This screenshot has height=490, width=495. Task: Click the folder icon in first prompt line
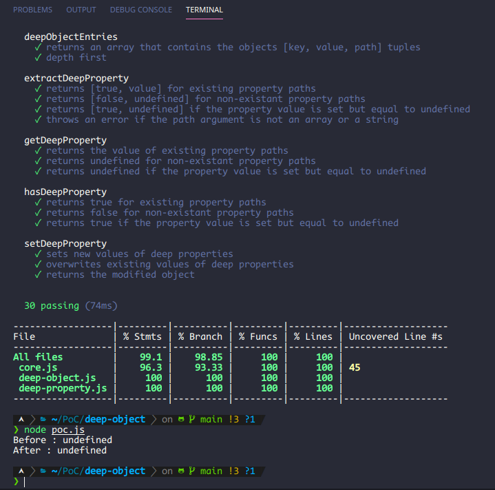click(43, 419)
